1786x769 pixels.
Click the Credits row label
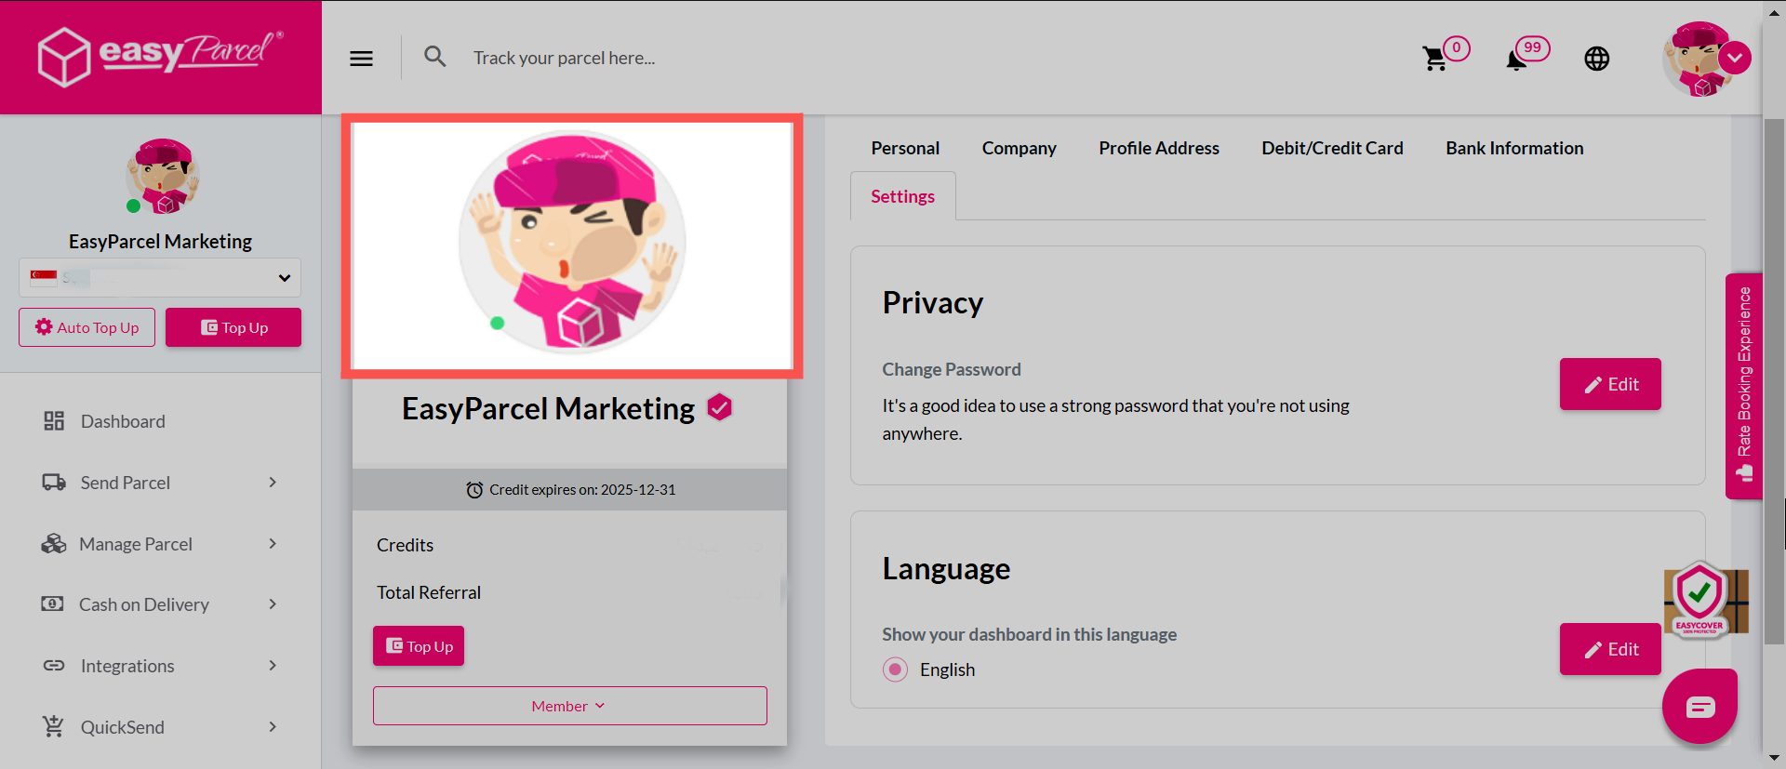click(x=405, y=545)
